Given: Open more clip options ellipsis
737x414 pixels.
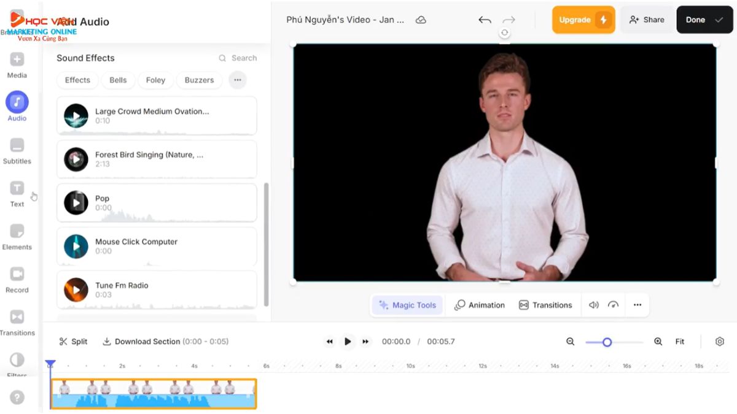Looking at the screenshot, I should (638, 305).
